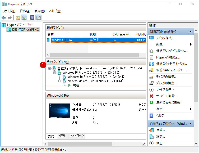Click the 停止 icon at actions bottom
This screenshot has width=199, height=153.
[x=151, y=143]
